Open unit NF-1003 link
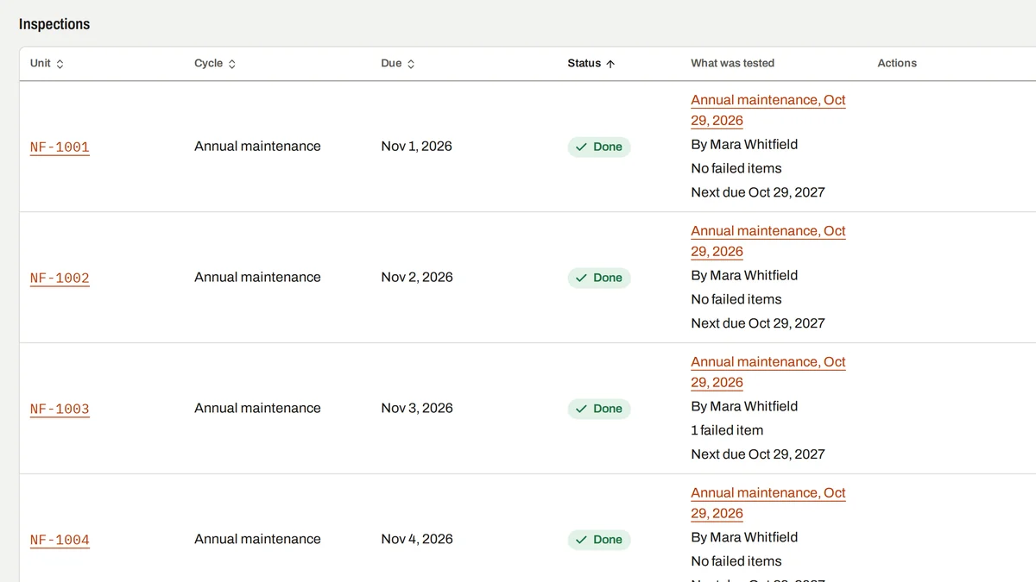 [x=60, y=410]
